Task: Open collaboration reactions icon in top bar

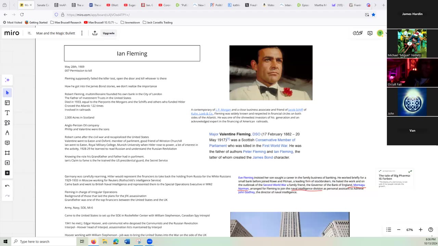Action: [358, 33]
